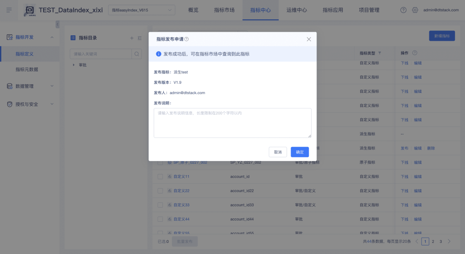
Task: Expand the 授权与安全 sidebar section chevron
Action: [52, 104]
